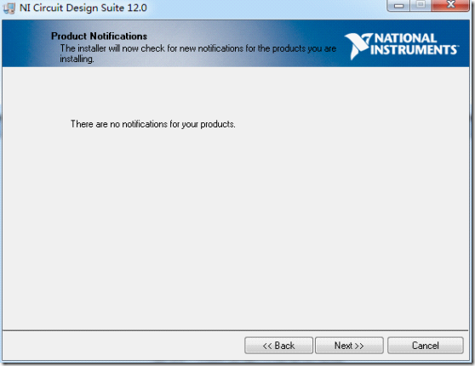Click 'The installer will now check' description text

tap(198, 53)
